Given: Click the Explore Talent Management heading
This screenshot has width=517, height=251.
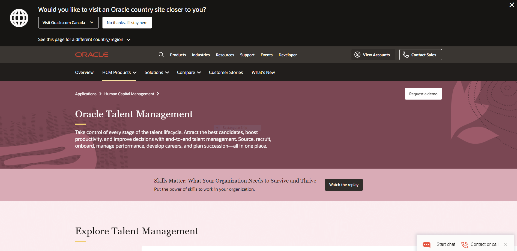Looking at the screenshot, I should (137, 231).
